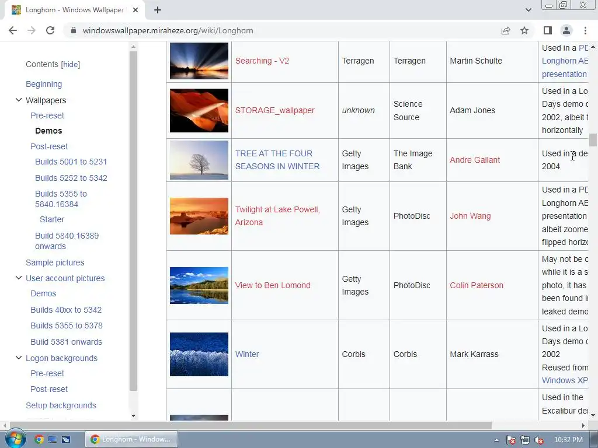Reload the Longhorn wiki page
The image size is (598, 448).
tap(50, 30)
